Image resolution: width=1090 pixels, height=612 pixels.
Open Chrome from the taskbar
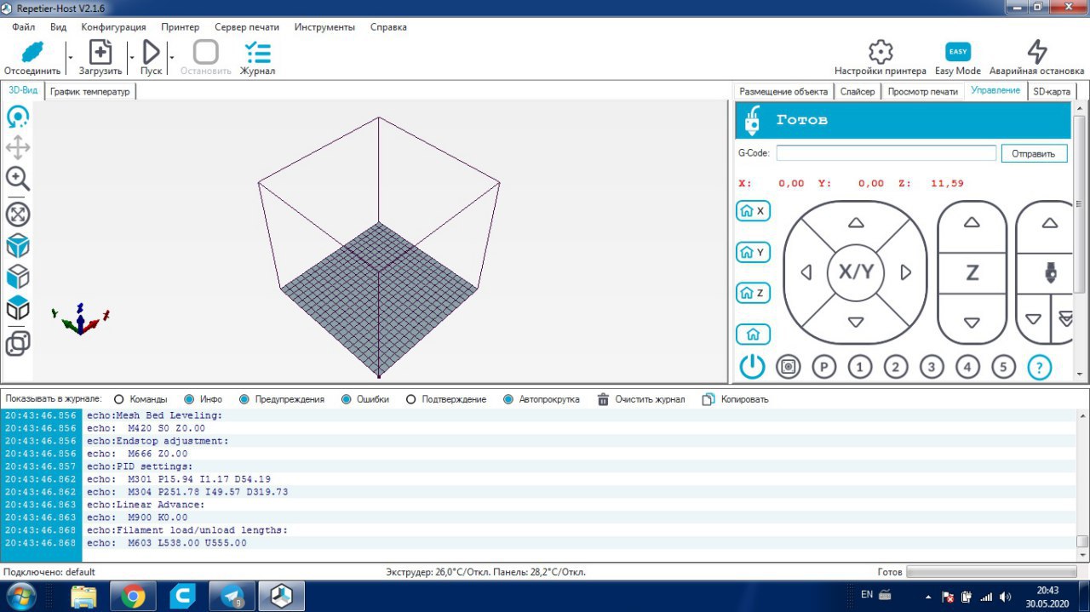coord(133,597)
